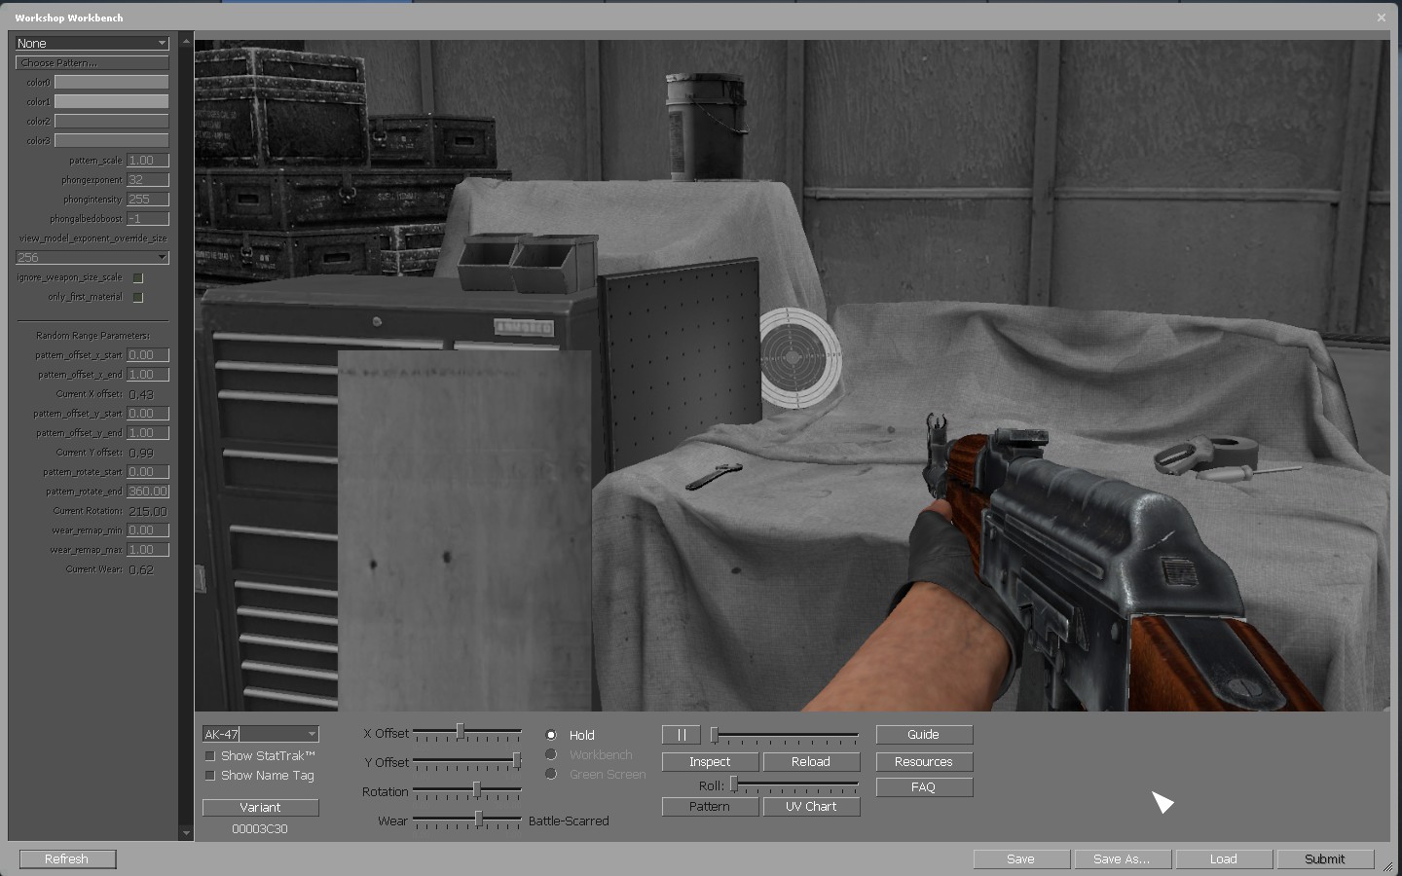Viewport: 1402px width, 876px height.
Task: Tick the Show Name Tag checkbox
Action: coord(209,776)
